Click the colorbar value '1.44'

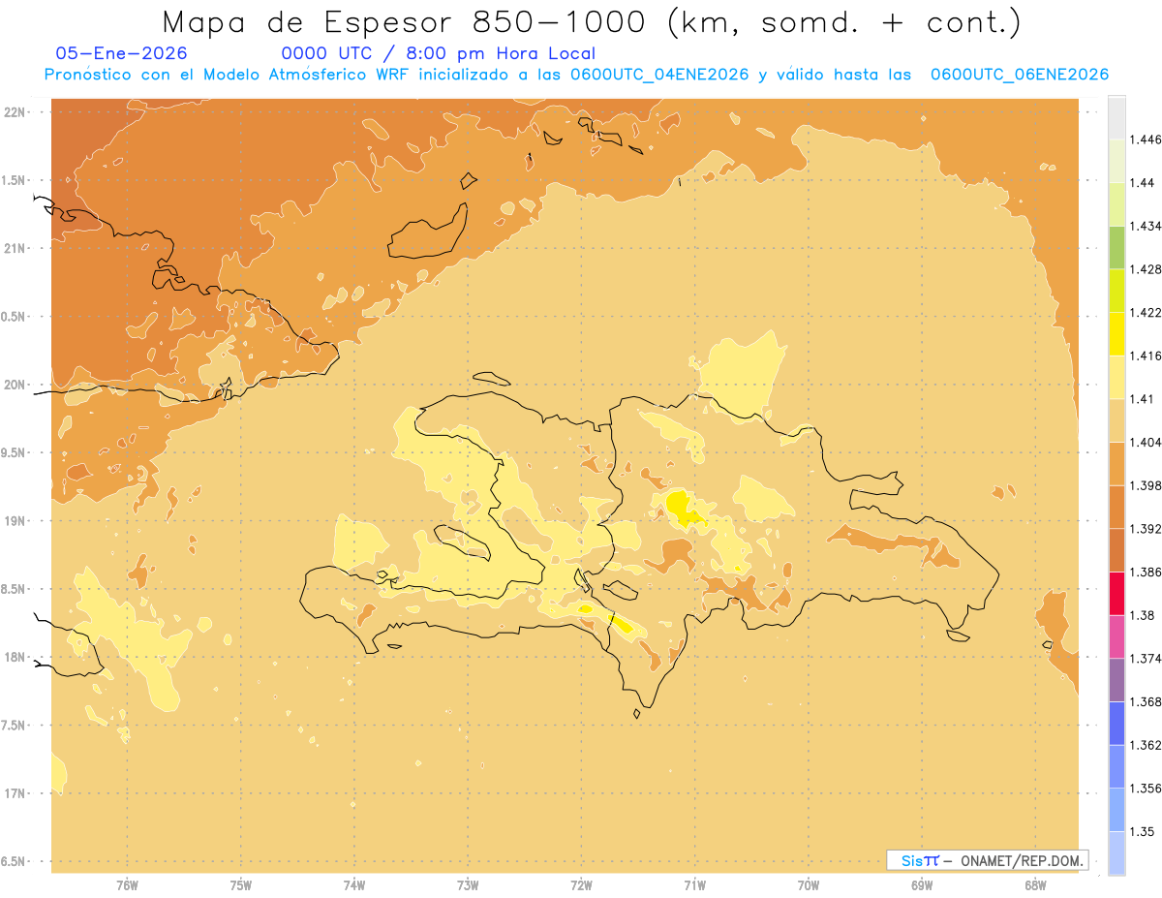[x=1143, y=182]
